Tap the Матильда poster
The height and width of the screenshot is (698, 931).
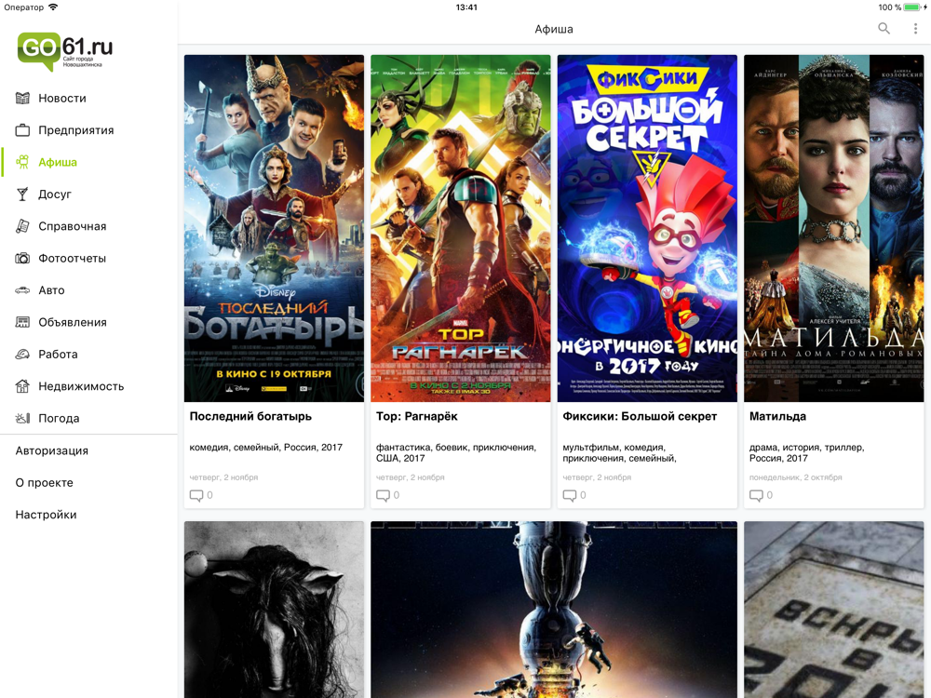click(833, 229)
